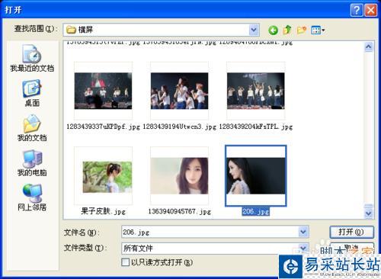Select thumbnail 1283439337uKPDpf.jpg
This screenshot has width=381, height=279.
[x=103, y=91]
